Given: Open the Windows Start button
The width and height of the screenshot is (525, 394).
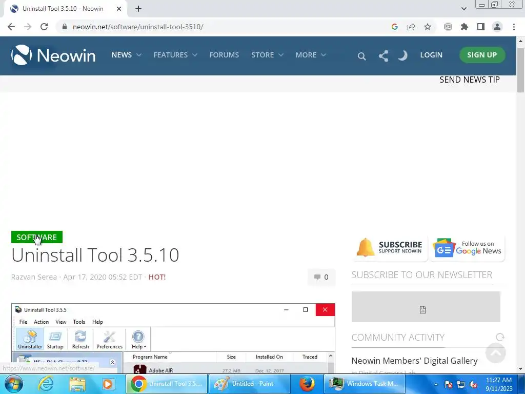Looking at the screenshot, I should pyautogui.click(x=13, y=384).
